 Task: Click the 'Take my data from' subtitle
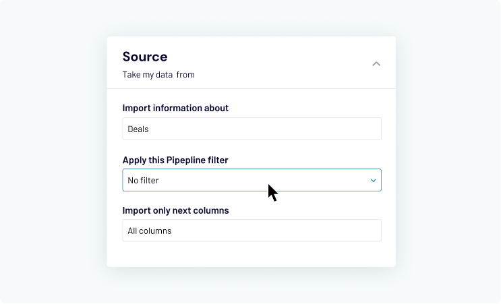158,75
